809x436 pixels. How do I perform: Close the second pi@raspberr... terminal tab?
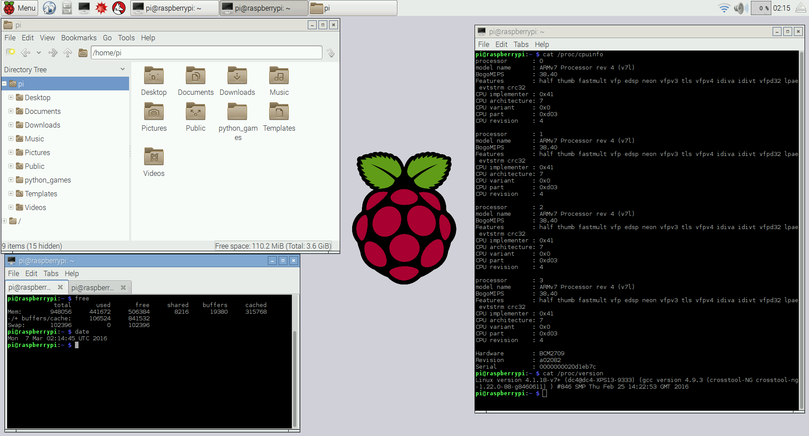pyautogui.click(x=123, y=288)
